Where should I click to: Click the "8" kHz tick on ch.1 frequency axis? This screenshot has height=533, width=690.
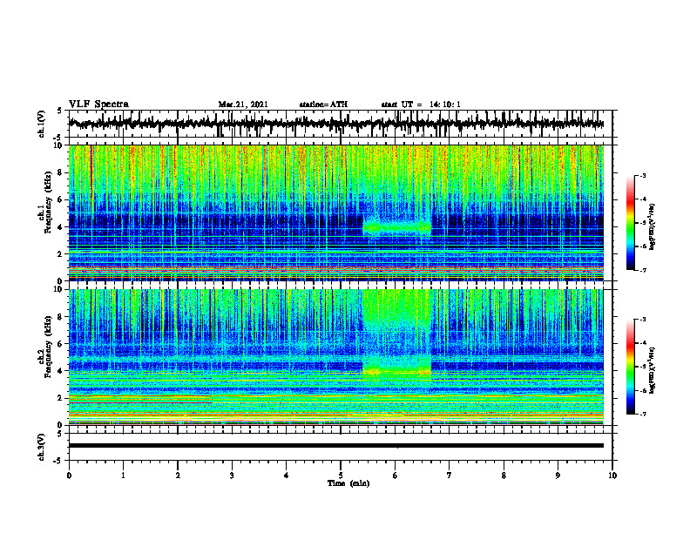tap(61, 172)
